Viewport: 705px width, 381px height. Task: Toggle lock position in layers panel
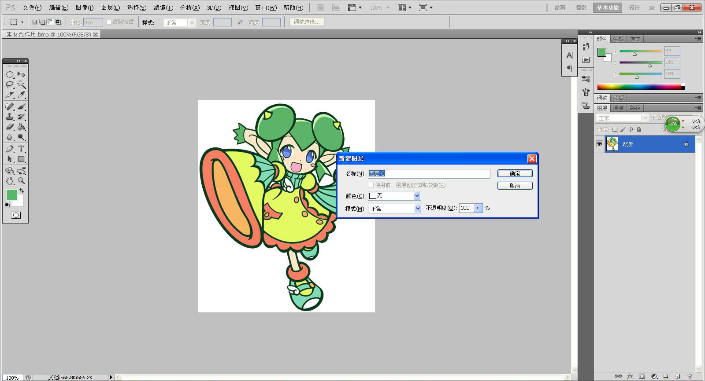pos(631,129)
